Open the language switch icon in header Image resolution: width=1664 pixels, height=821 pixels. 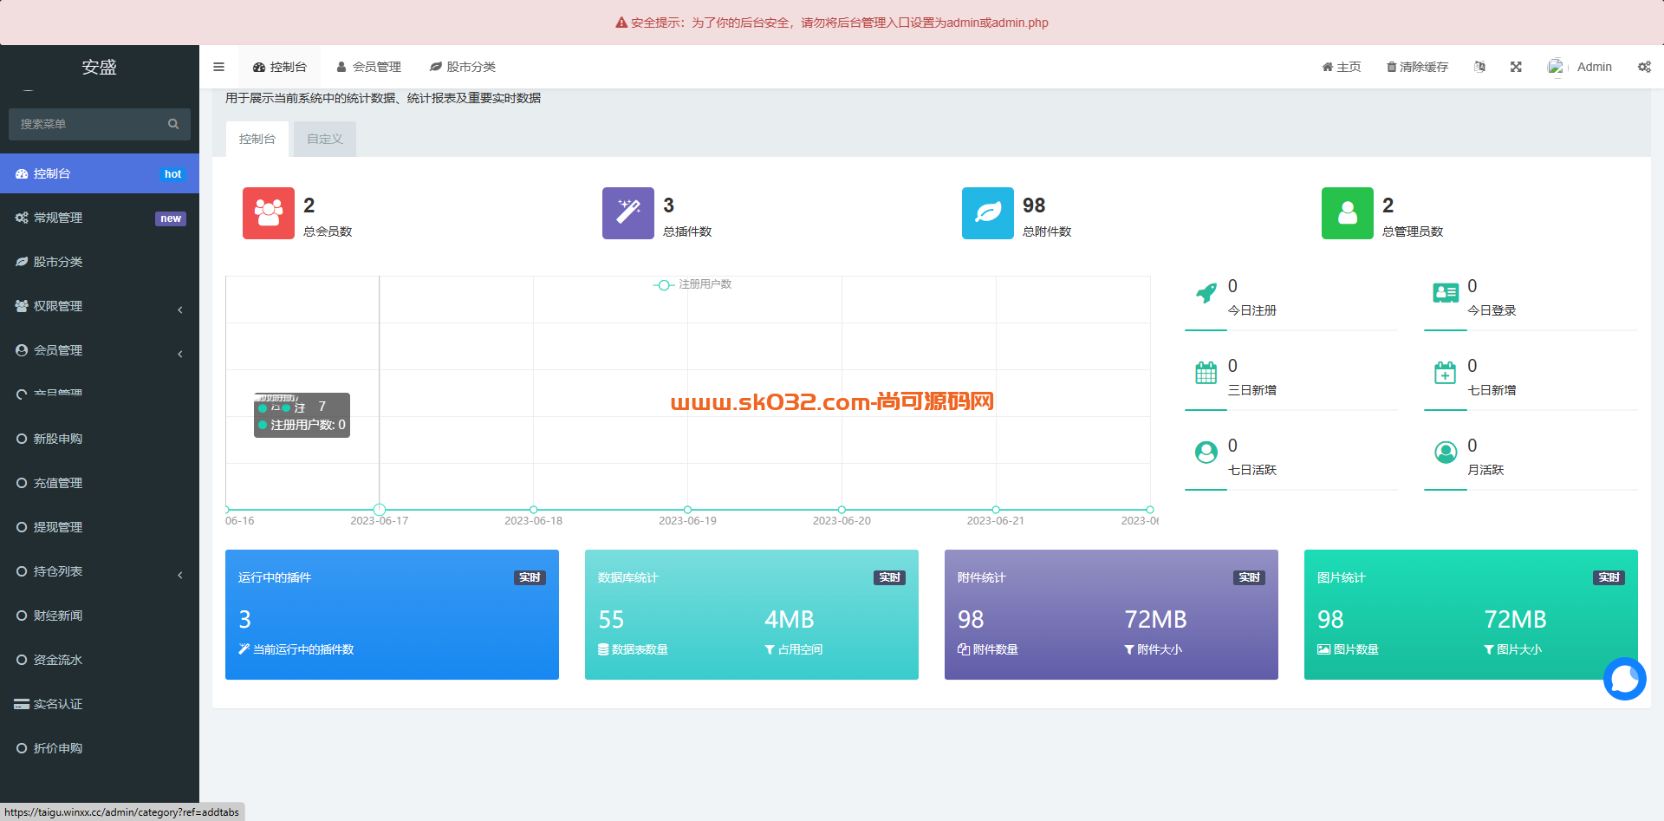pyautogui.click(x=1479, y=67)
